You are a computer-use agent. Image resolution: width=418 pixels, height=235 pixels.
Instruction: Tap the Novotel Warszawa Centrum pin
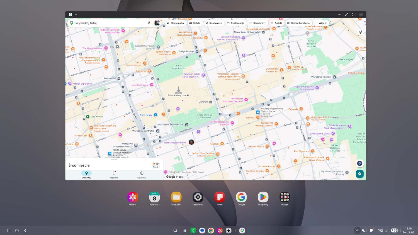click(232, 123)
